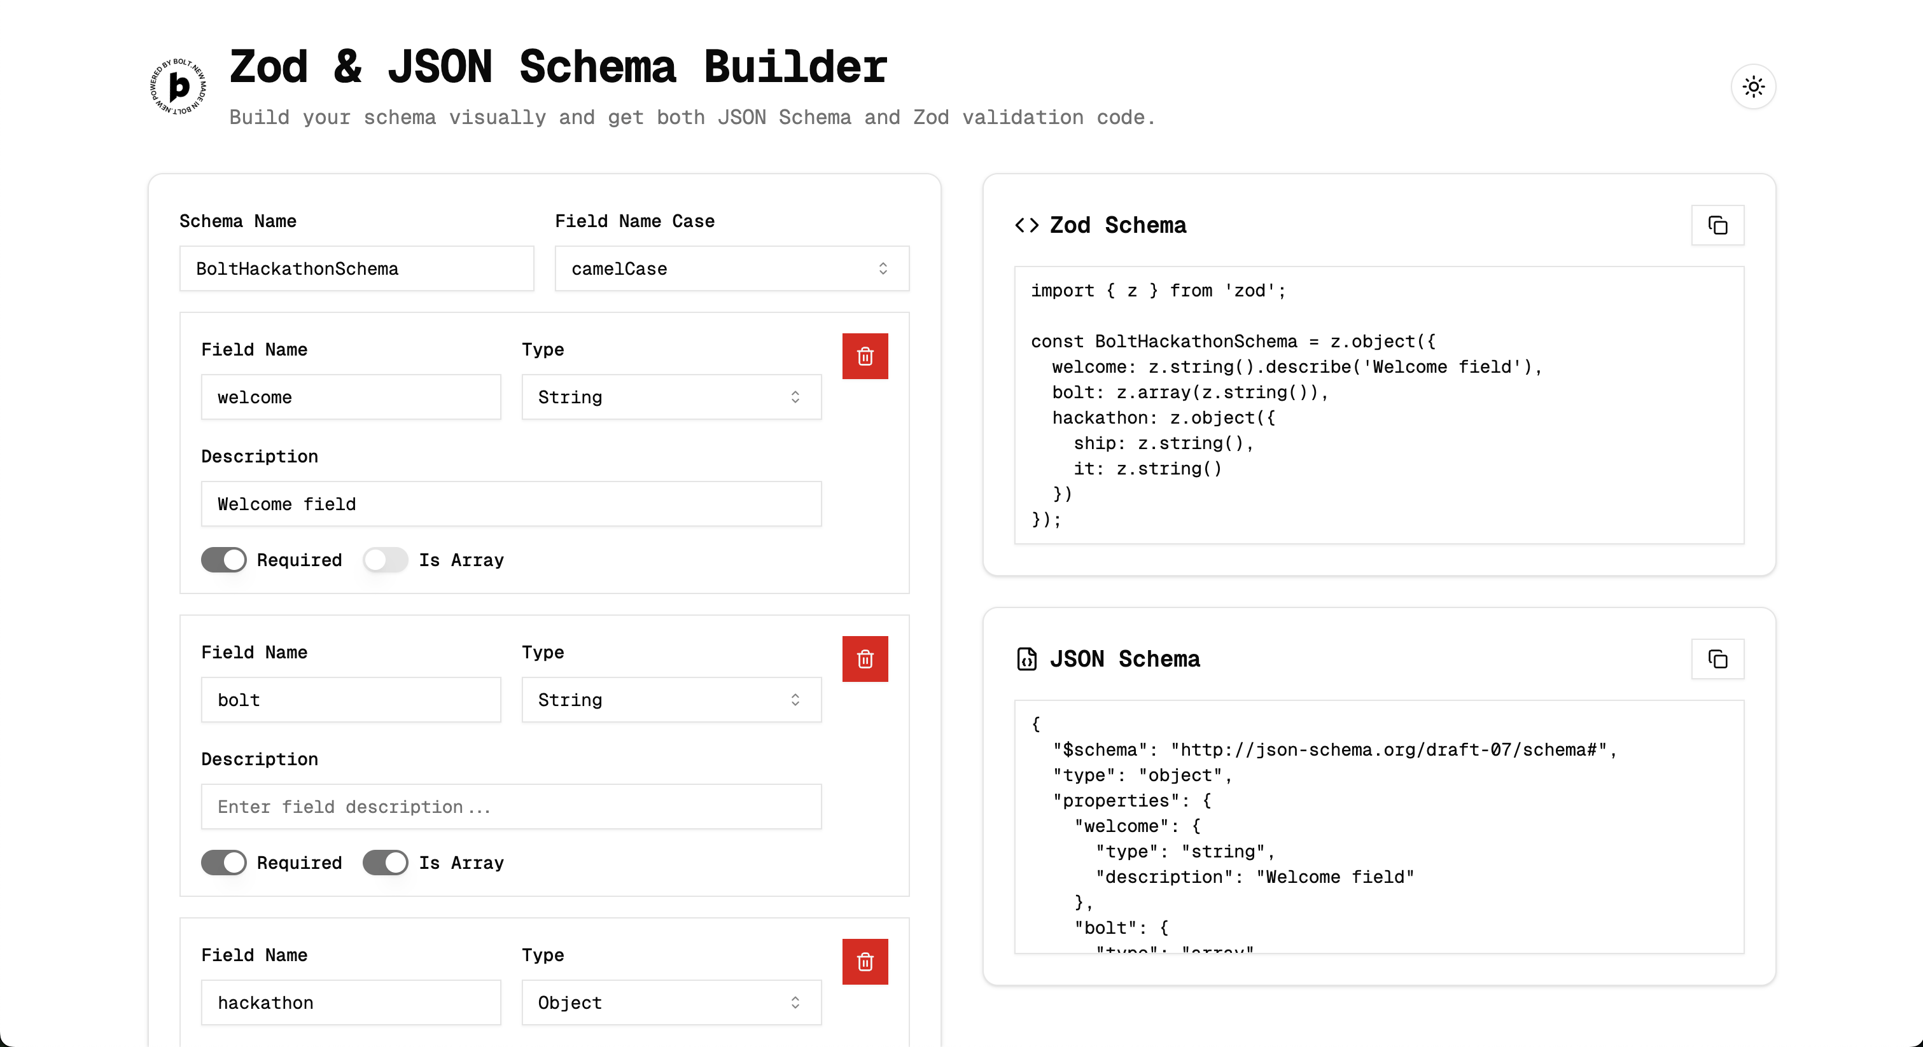The height and width of the screenshot is (1047, 1923).
Task: Delete the hackathon field with trash icon
Action: click(x=865, y=962)
